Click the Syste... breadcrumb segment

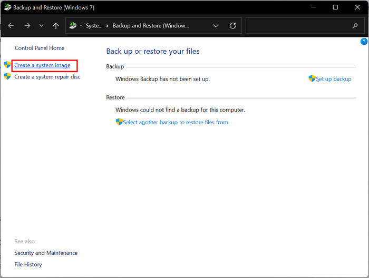[x=94, y=26]
